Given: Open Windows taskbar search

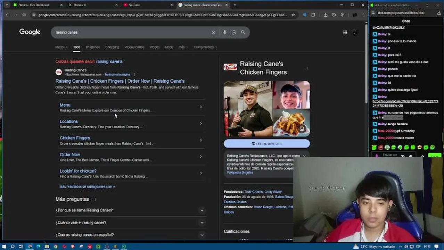Looking at the screenshot, I should click(x=13, y=247).
